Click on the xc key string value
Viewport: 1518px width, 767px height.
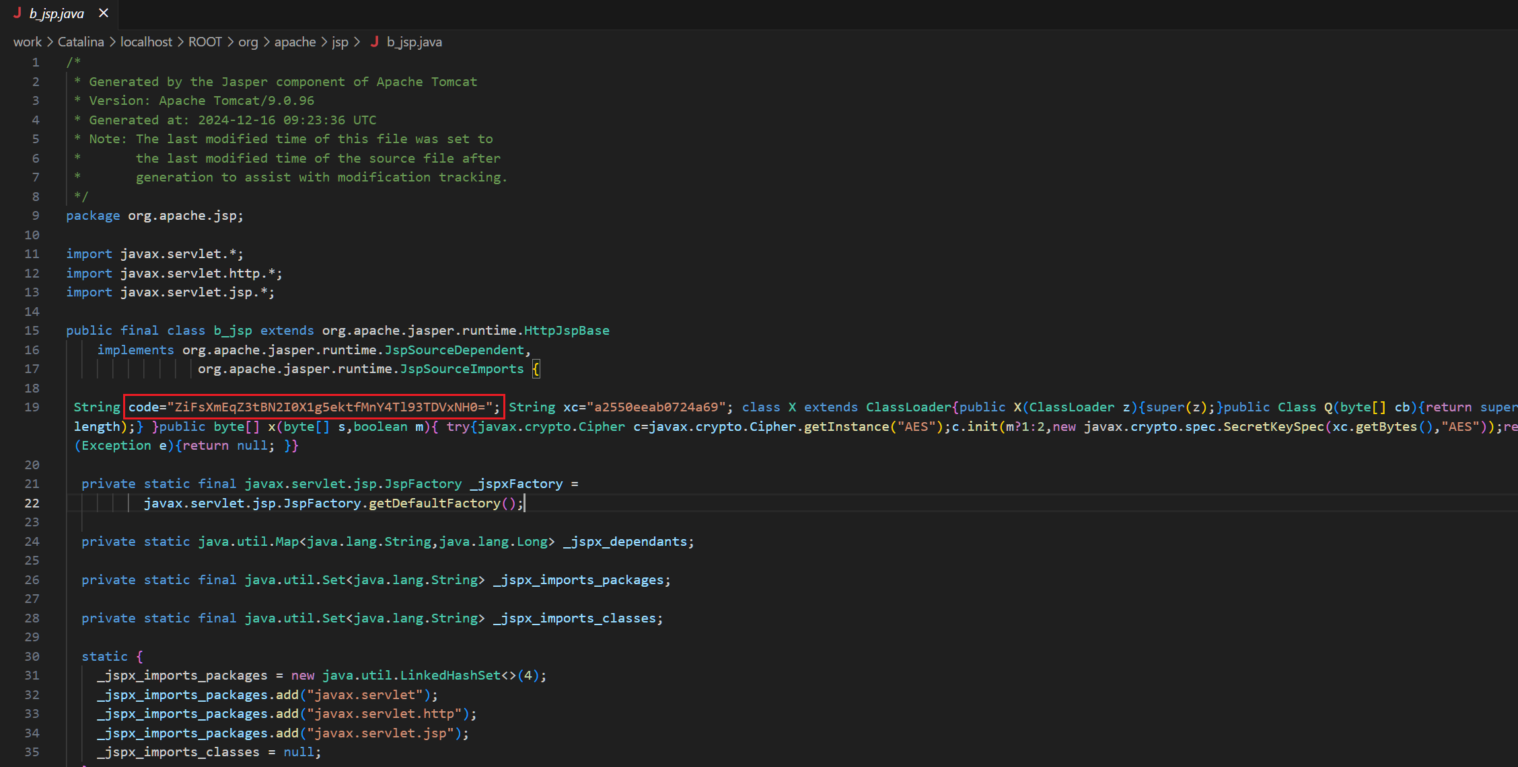656,407
